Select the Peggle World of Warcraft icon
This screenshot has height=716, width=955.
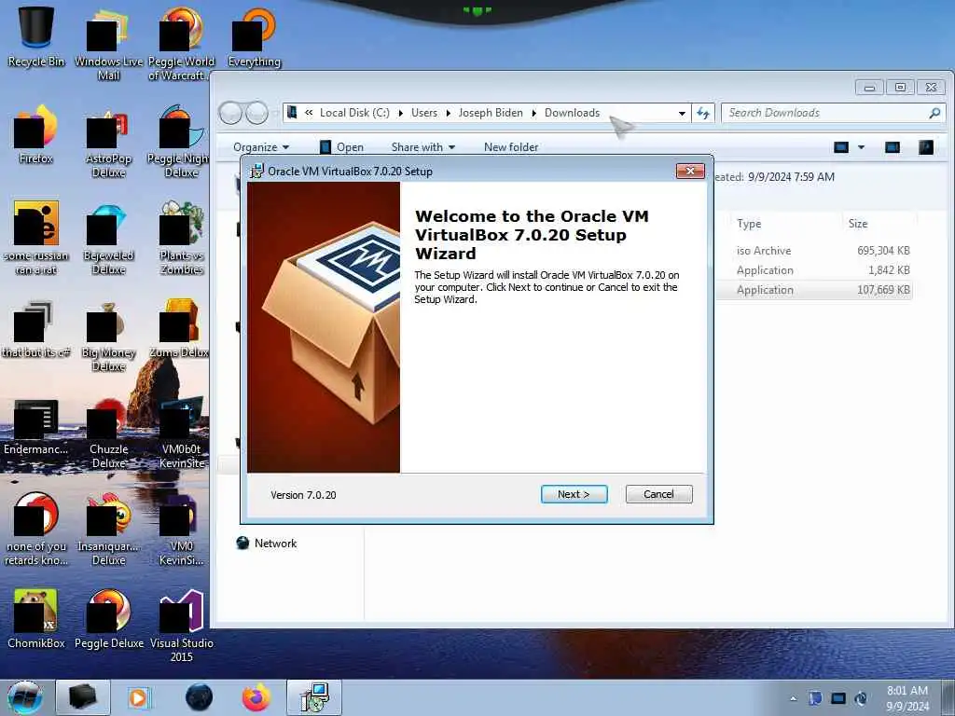coord(181,44)
